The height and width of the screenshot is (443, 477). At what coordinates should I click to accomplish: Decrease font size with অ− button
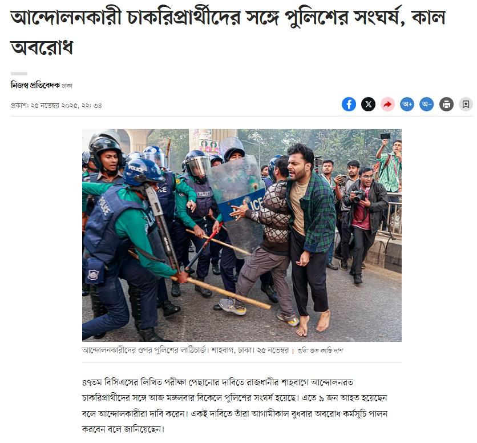point(426,104)
